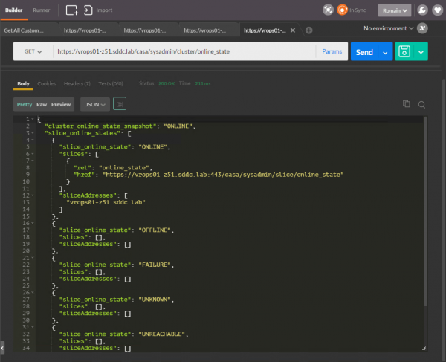
Task: Add a new request tab
Action: coord(309,30)
